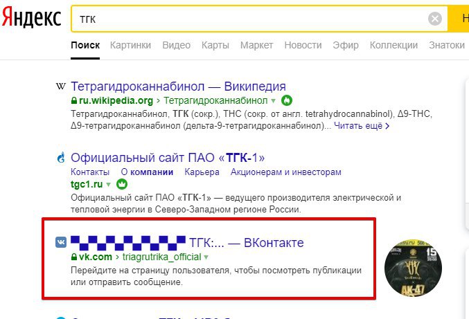Viewport: 469px width, 319px height.
Task: Click the round album cover thumbnail
Action: [x=413, y=268]
